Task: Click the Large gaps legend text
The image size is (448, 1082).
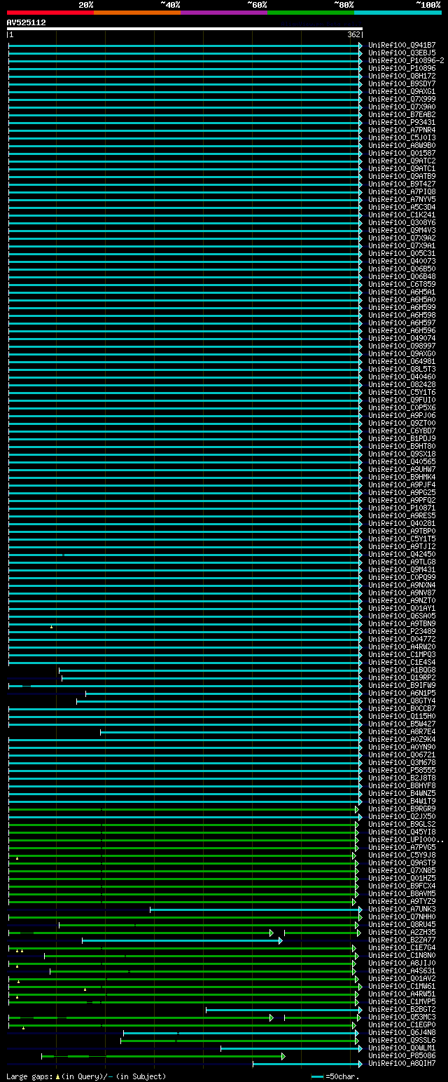Action: pos(86,1076)
